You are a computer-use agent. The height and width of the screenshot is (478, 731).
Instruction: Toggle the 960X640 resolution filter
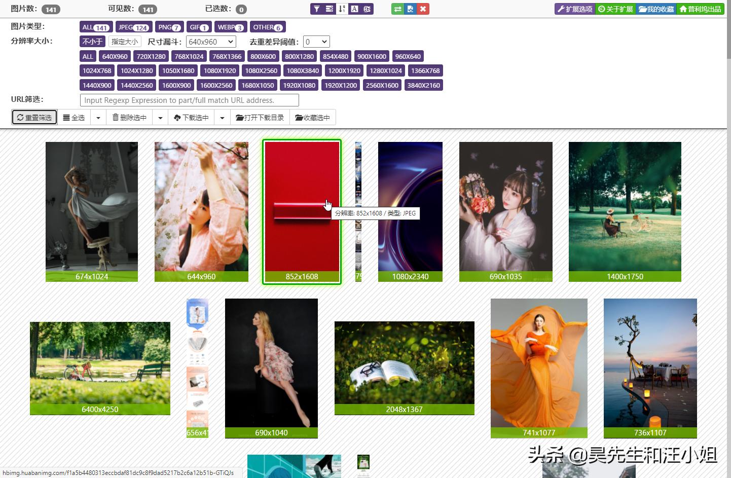click(408, 56)
